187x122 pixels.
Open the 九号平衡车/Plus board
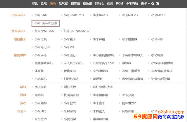point(104,63)
